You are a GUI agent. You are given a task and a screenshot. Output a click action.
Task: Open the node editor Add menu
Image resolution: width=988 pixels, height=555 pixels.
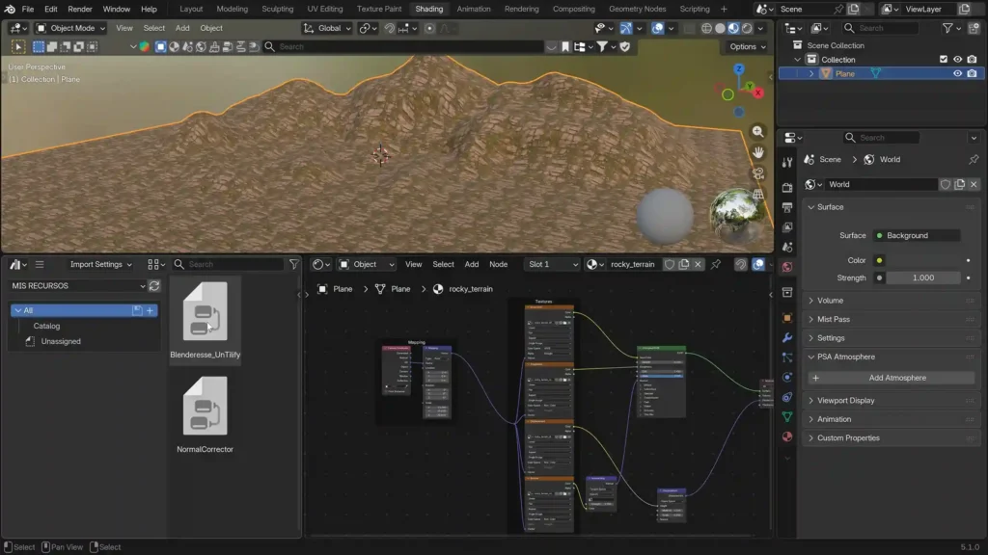tap(471, 264)
